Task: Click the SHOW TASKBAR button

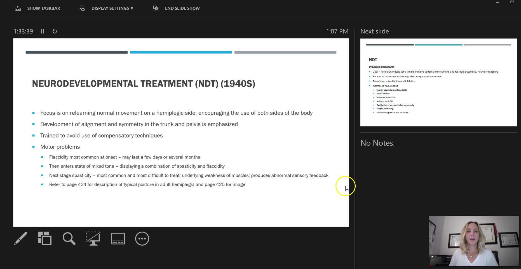Action: coord(44,8)
